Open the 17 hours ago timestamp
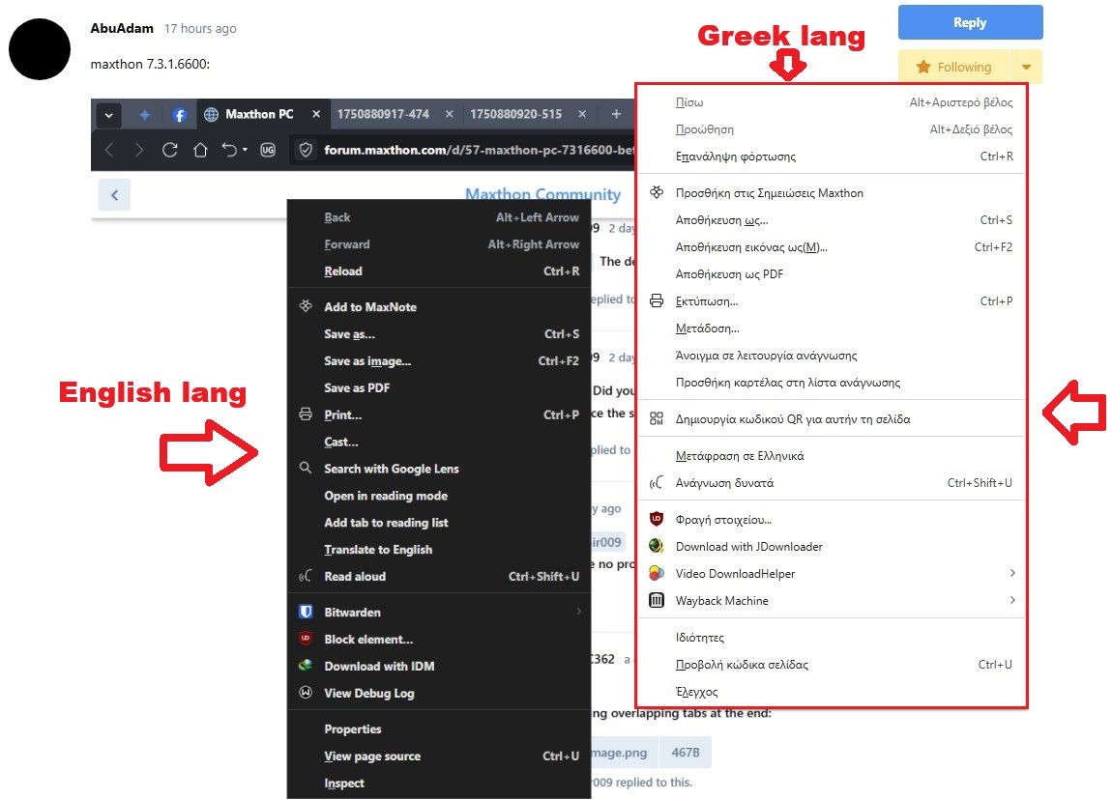1112x800 pixels. point(200,28)
